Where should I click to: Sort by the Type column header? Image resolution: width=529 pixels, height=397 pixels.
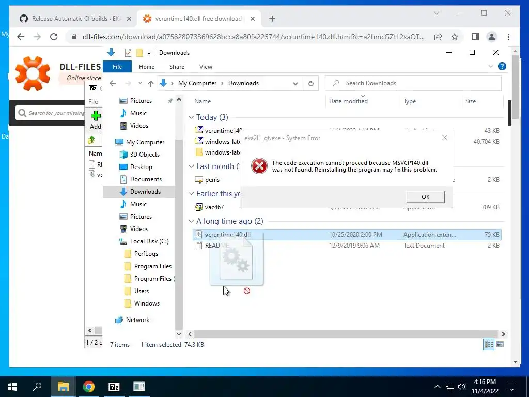tap(410, 101)
